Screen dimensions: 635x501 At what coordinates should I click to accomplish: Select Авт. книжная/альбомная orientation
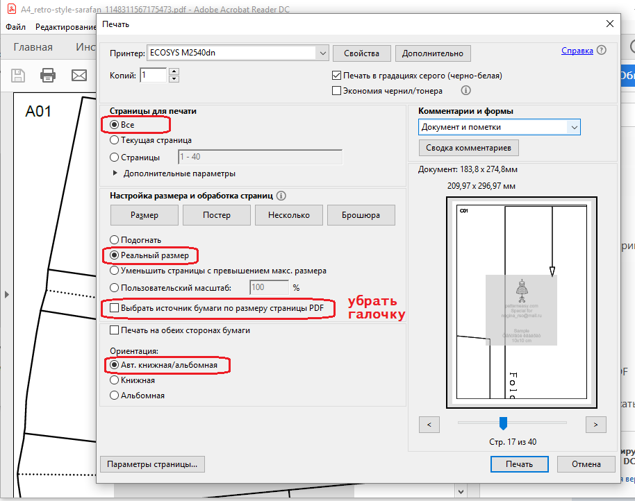coord(114,365)
